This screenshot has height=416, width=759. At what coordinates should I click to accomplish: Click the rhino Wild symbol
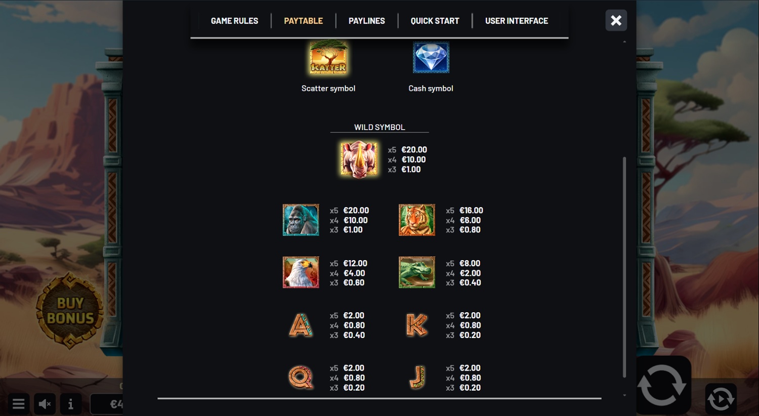tap(359, 159)
